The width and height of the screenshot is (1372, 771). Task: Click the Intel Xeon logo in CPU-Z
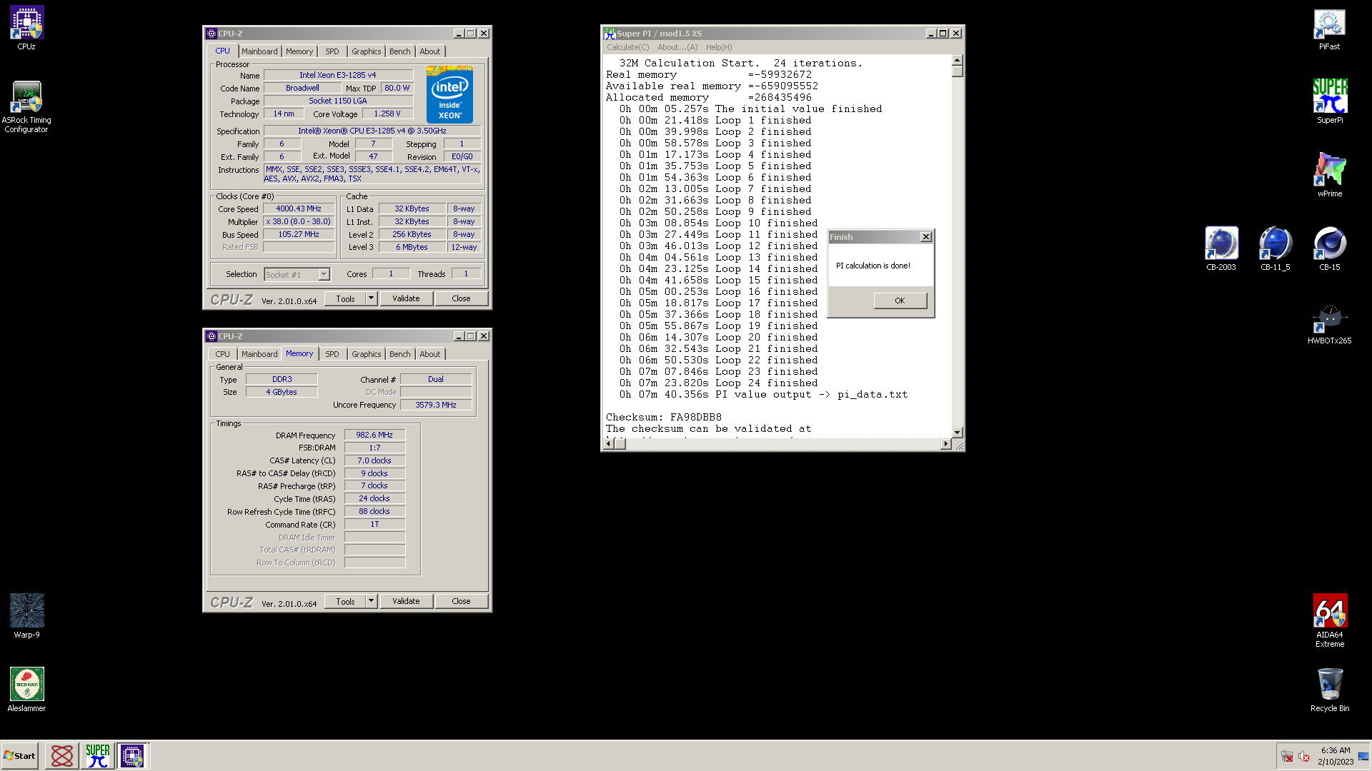tap(449, 94)
